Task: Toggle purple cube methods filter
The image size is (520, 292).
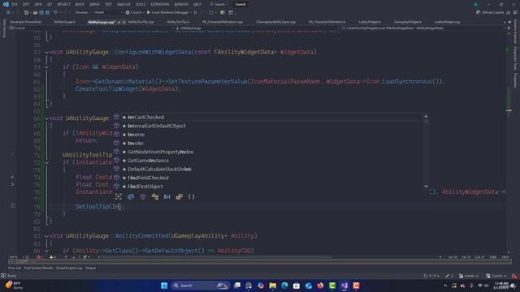Action: tap(143, 196)
